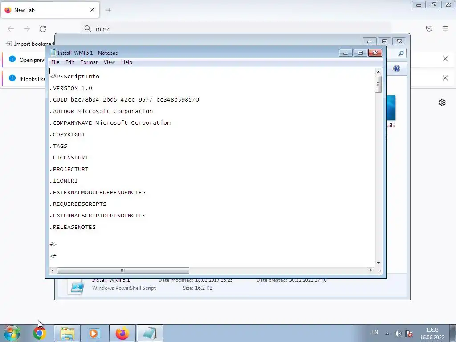Click Notepad horizontal scrollbar left arrow
The image size is (456, 342).
tap(53, 270)
